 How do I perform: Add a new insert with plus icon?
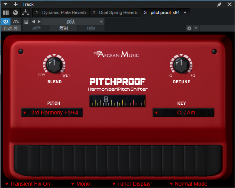point(16,4)
